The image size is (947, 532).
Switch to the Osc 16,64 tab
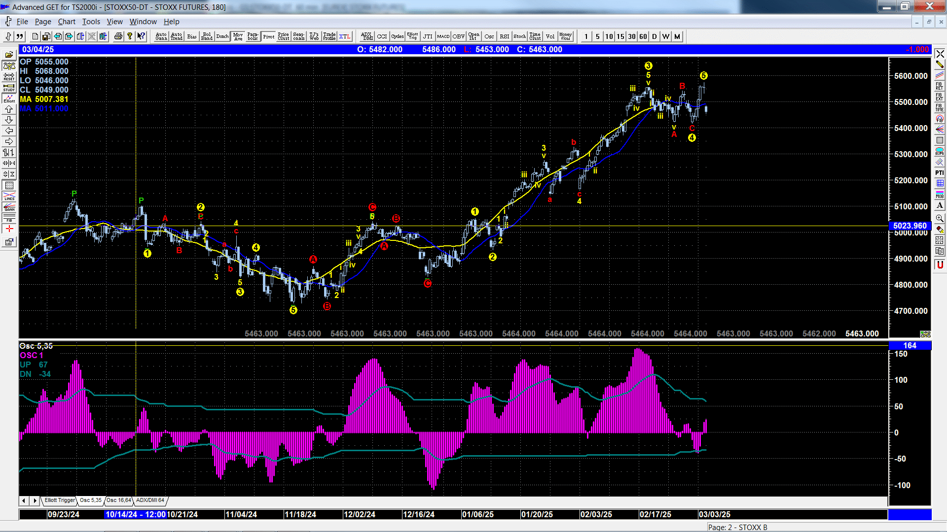[x=119, y=500]
